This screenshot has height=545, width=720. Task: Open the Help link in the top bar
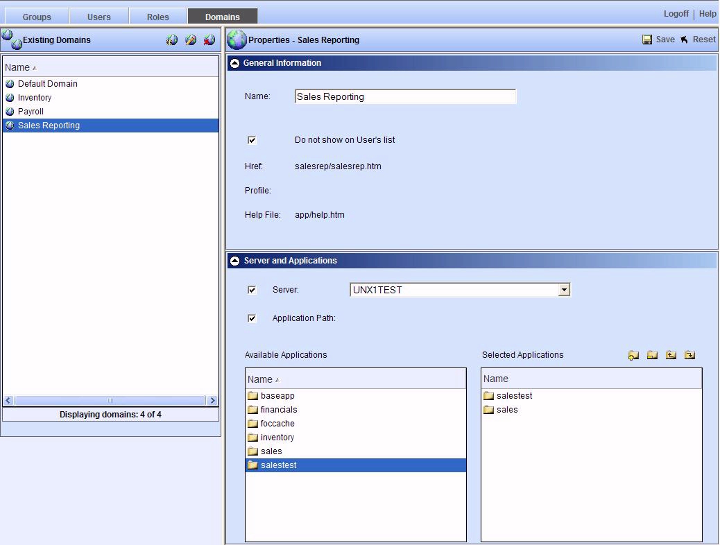[x=708, y=14]
